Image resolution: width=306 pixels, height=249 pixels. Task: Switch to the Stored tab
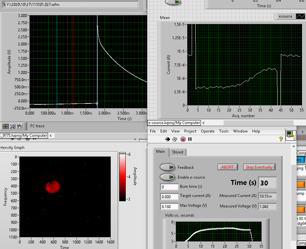pos(178,152)
